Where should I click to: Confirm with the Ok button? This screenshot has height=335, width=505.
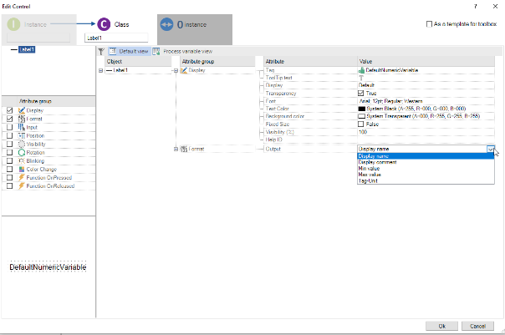coord(441,326)
